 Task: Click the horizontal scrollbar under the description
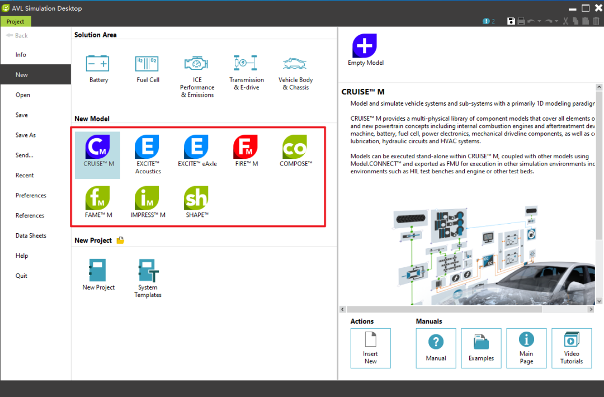(442, 309)
